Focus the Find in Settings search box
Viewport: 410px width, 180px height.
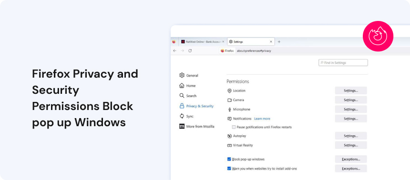[343, 63]
